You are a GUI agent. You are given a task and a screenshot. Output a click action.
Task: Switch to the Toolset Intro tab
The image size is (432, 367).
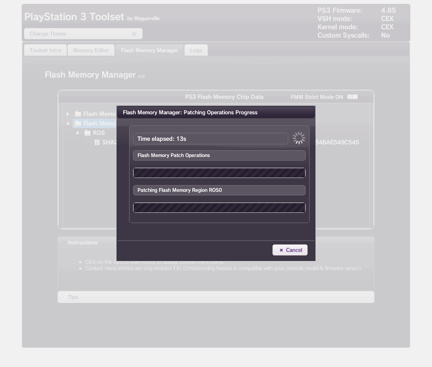tap(45, 50)
